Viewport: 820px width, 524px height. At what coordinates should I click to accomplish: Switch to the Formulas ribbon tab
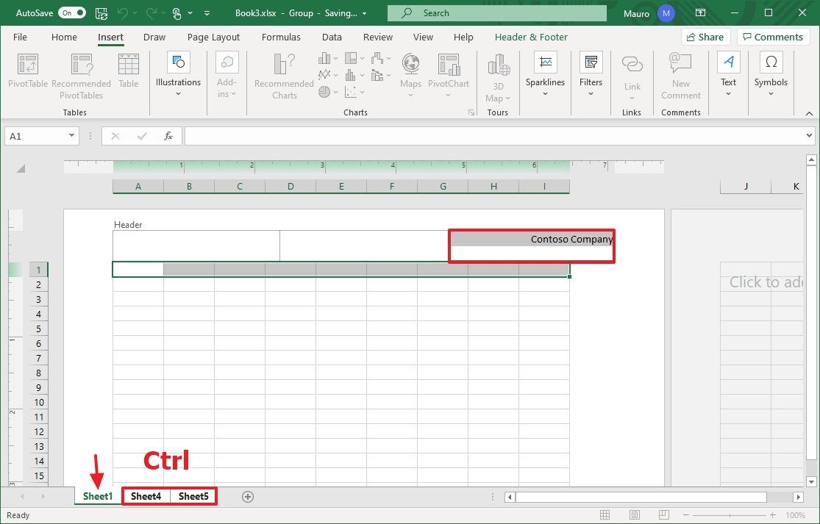(x=281, y=37)
